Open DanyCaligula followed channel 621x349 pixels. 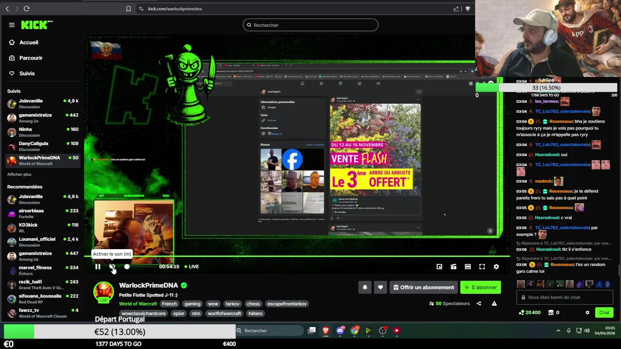click(43, 146)
